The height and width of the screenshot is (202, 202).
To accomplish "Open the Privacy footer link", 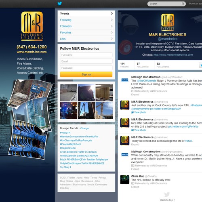I will (102, 178).
